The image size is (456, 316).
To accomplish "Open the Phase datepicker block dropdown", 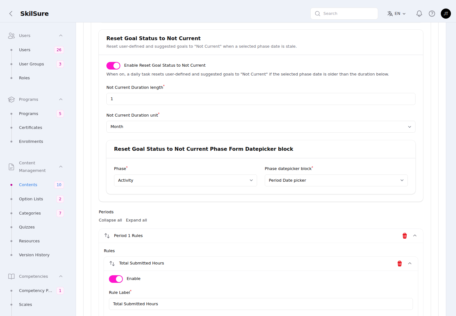I will tap(336, 180).
